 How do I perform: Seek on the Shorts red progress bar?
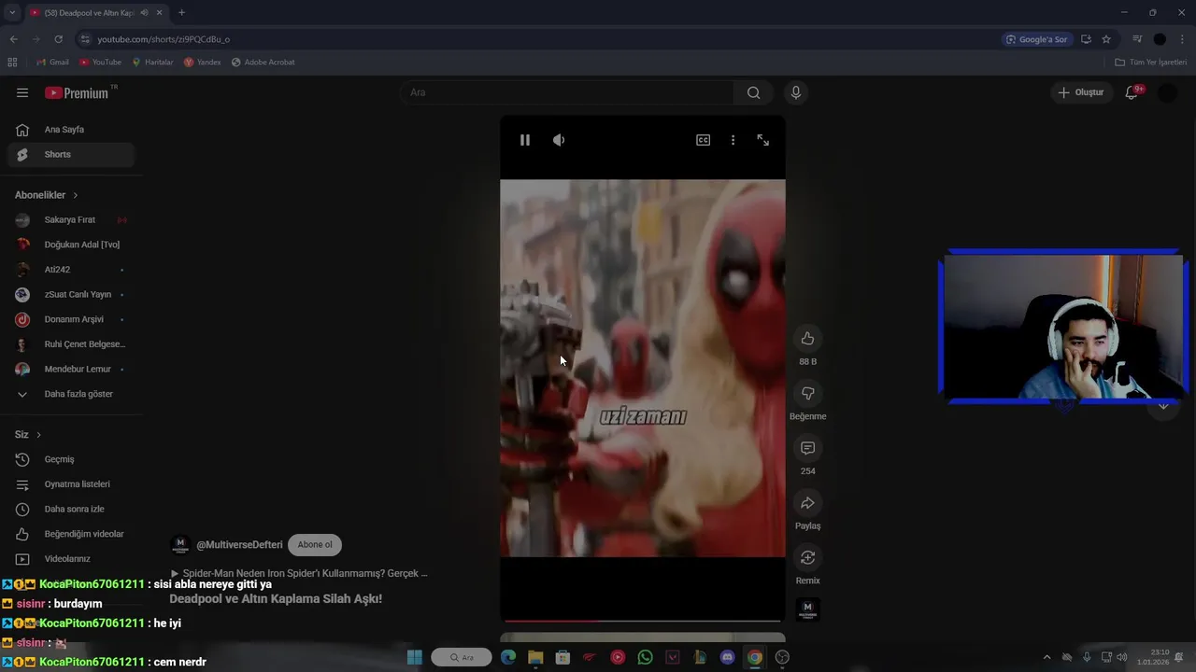pyautogui.click(x=643, y=620)
